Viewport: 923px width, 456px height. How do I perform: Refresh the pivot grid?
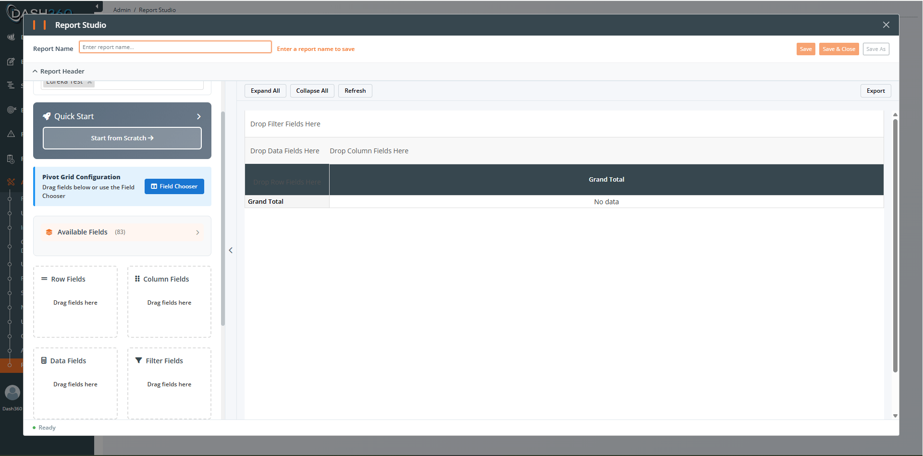(355, 91)
